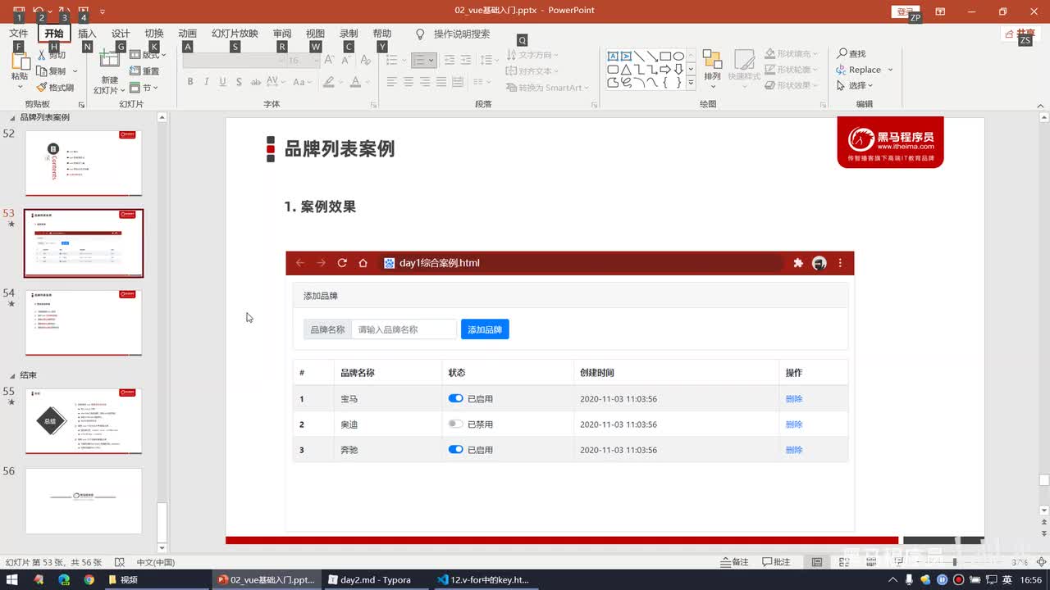The image size is (1050, 590).
Task: Center align text in paragraph group
Action: tap(408, 82)
